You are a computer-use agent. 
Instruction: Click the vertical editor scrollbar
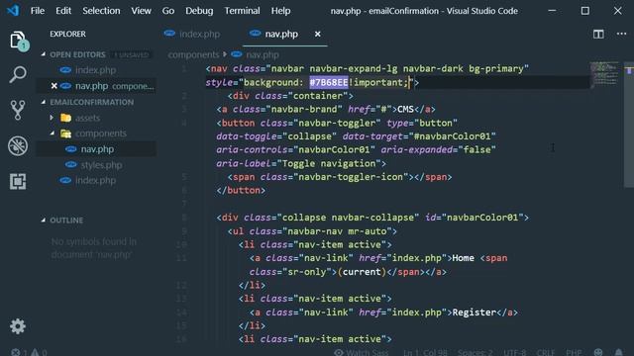tap(629, 126)
